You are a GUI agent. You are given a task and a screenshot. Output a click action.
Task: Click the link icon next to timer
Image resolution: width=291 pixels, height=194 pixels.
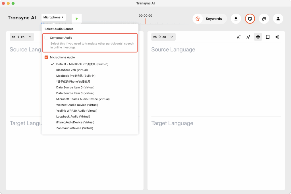point(264,19)
